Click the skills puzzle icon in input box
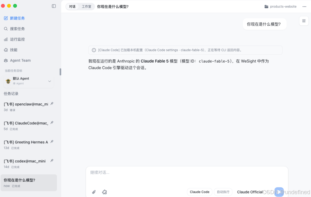 pyautogui.click(x=105, y=192)
